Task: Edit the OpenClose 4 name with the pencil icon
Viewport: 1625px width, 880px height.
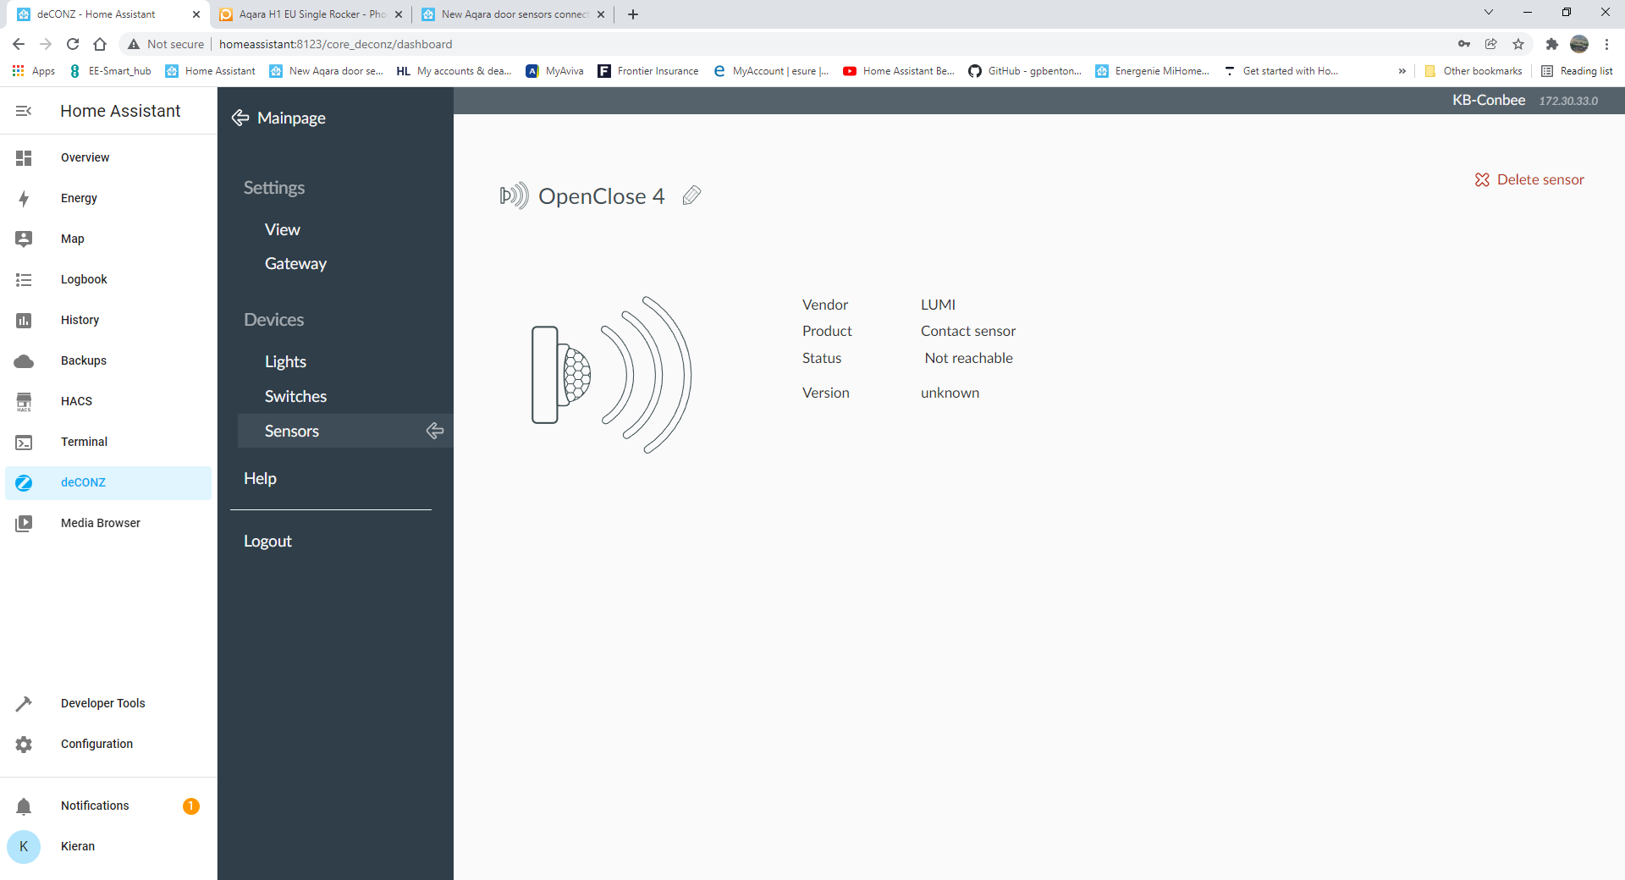Action: point(691,195)
